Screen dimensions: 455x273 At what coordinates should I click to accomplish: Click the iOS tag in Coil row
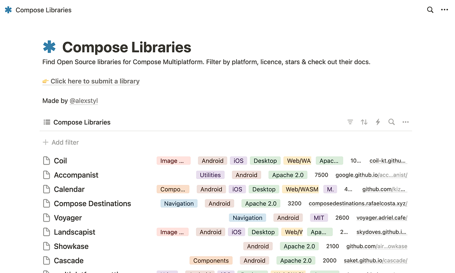238,160
